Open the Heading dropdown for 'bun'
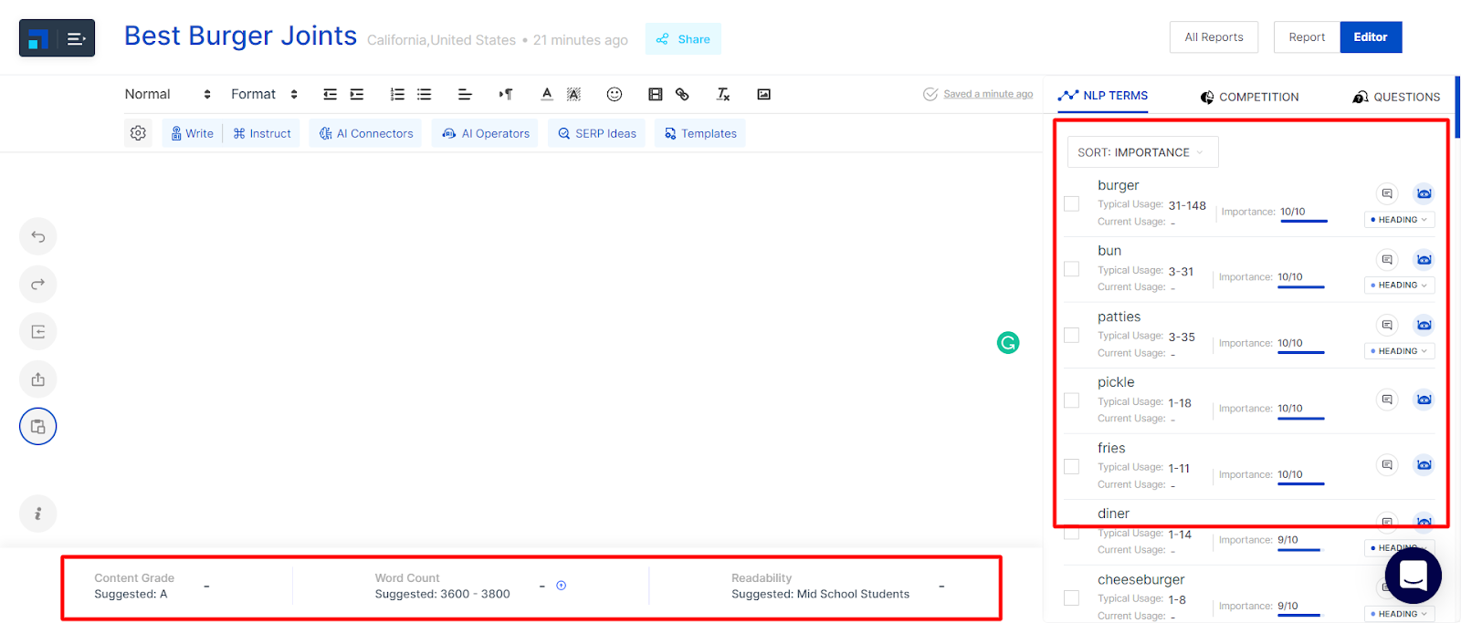Screen dimensions: 1461x623 1399,286
